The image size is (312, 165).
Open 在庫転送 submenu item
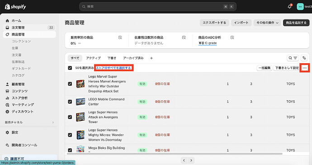tap(18, 62)
